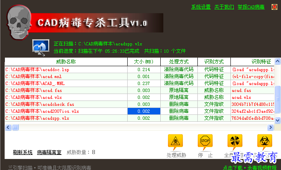Close the tool with red X button
The image size is (281, 170).
coord(274,7)
